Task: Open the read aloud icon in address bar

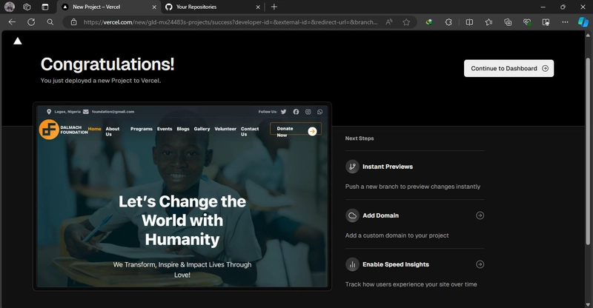Action: pos(388,22)
